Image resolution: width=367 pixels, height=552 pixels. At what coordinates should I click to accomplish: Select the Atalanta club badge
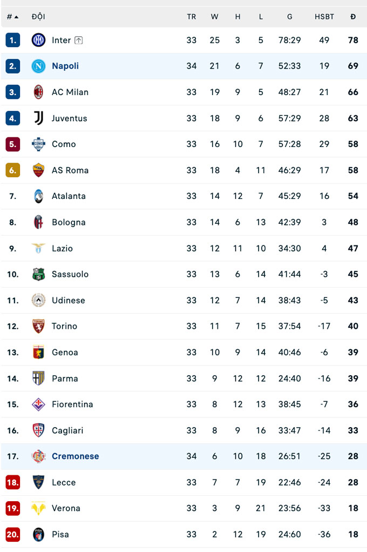click(x=38, y=196)
